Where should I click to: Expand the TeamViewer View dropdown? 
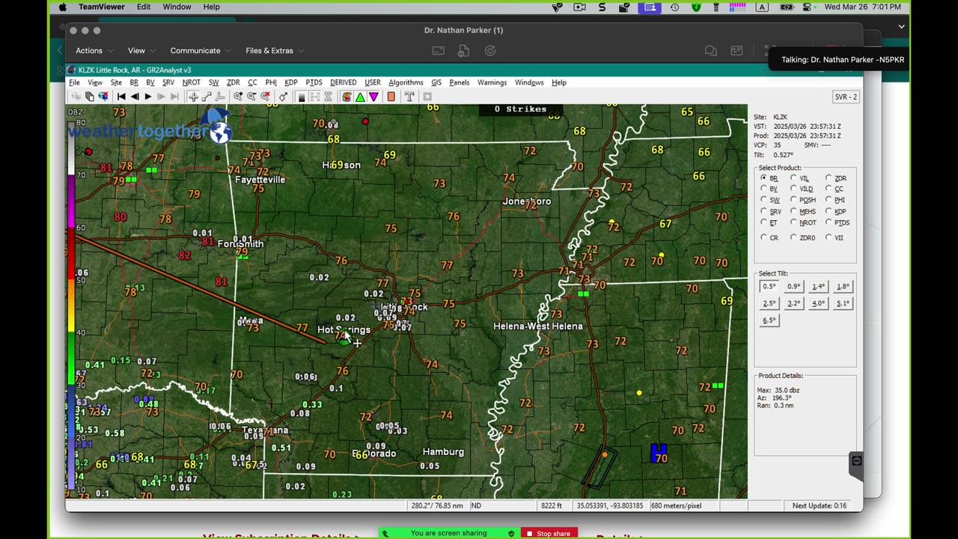(x=141, y=51)
